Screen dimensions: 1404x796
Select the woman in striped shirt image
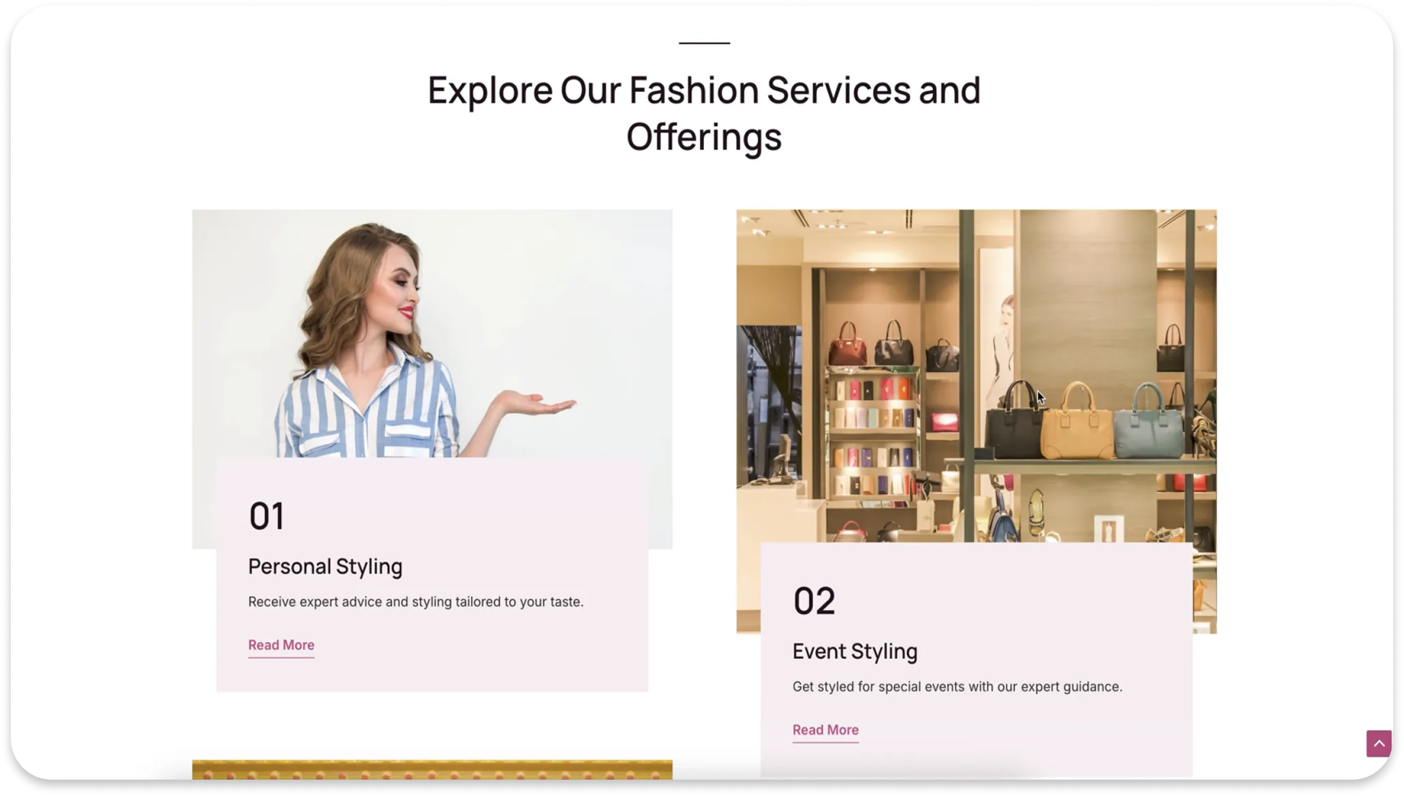(x=432, y=333)
